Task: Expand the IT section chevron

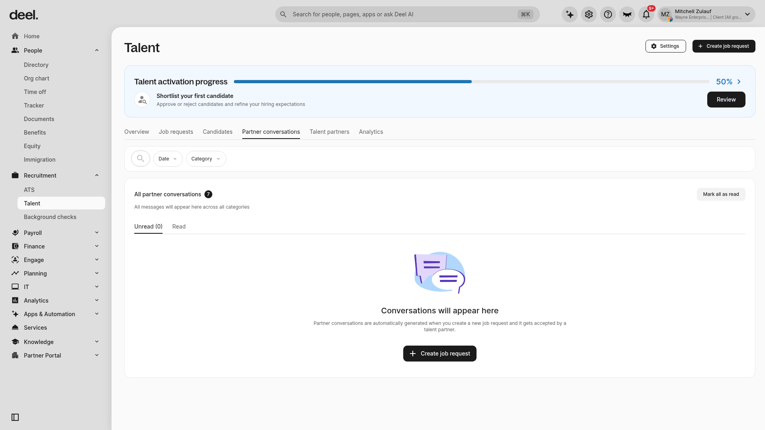Action: pos(97,287)
